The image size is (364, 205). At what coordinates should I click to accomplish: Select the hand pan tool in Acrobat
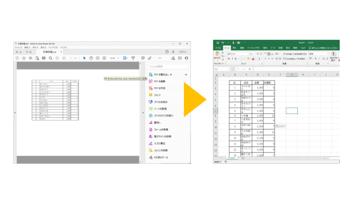[91, 58]
